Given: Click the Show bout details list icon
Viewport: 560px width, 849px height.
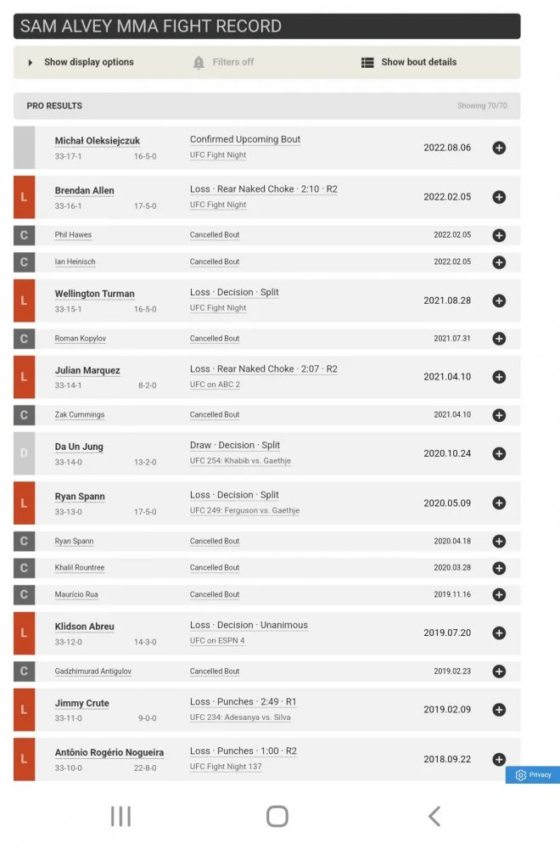Looking at the screenshot, I should (x=367, y=62).
